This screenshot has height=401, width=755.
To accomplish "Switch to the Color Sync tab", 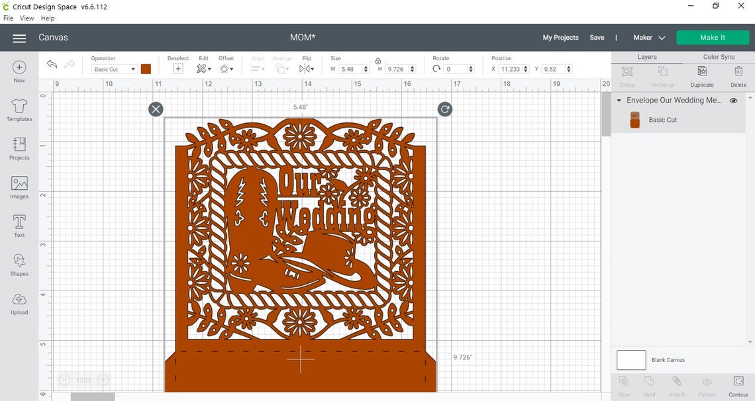I will point(719,56).
